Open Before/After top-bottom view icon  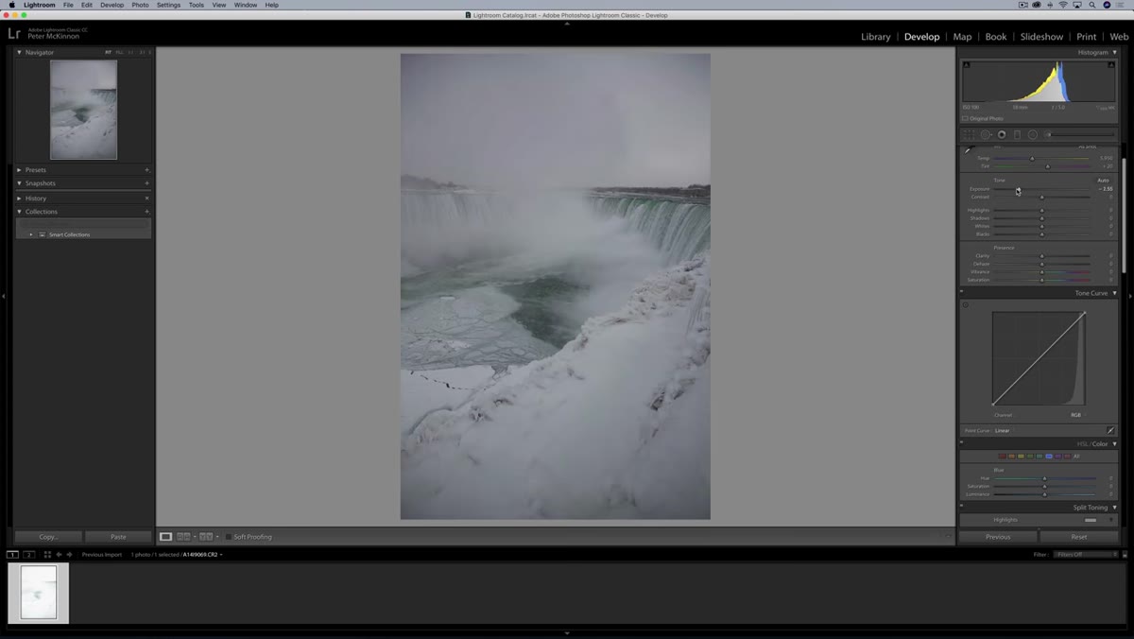click(205, 537)
